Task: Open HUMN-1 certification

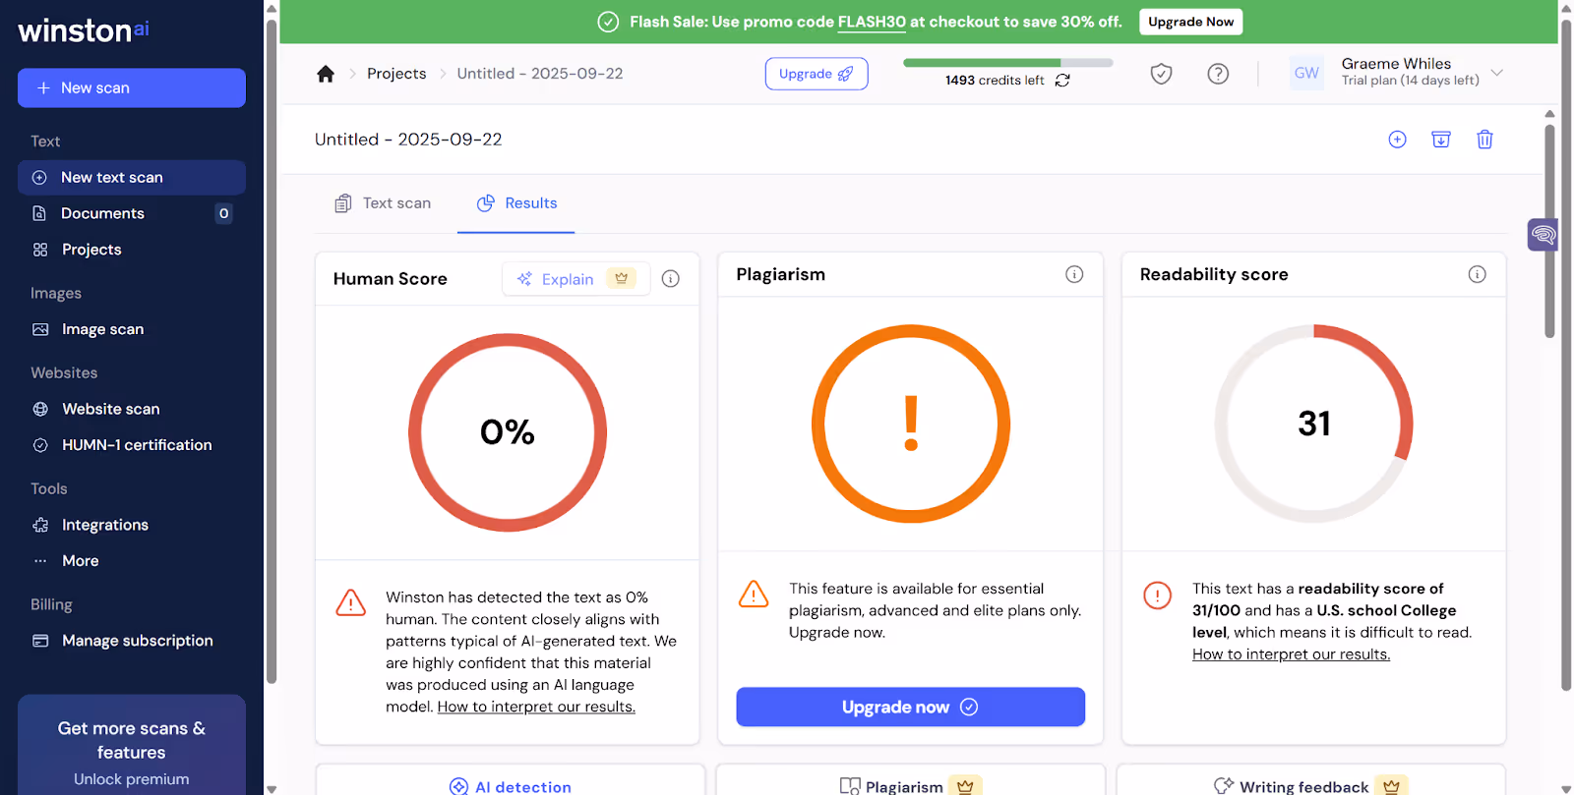Action: (x=132, y=445)
